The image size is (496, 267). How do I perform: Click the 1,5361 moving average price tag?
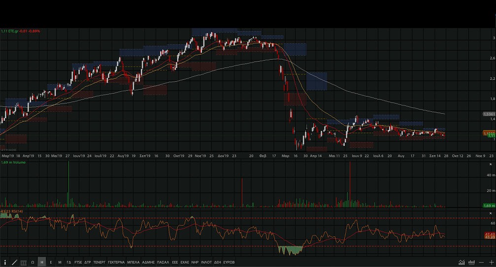tap(488, 114)
